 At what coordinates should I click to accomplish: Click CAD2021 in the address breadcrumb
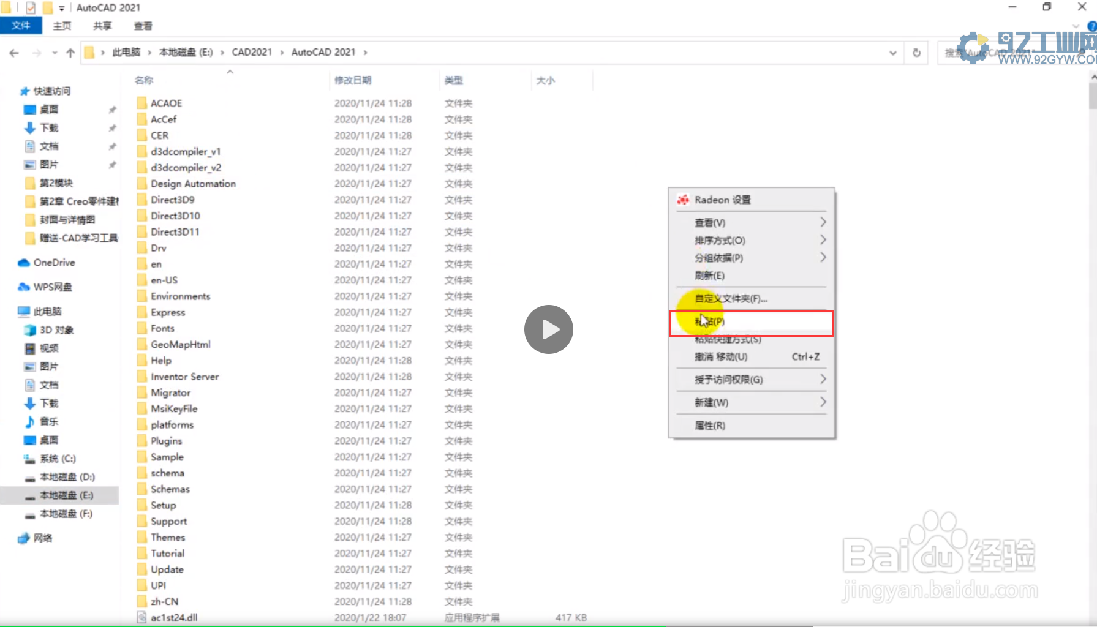(x=252, y=53)
